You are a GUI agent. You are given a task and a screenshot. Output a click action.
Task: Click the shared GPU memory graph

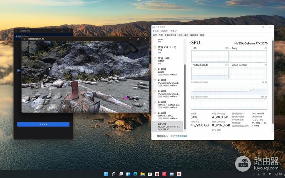tap(229, 104)
